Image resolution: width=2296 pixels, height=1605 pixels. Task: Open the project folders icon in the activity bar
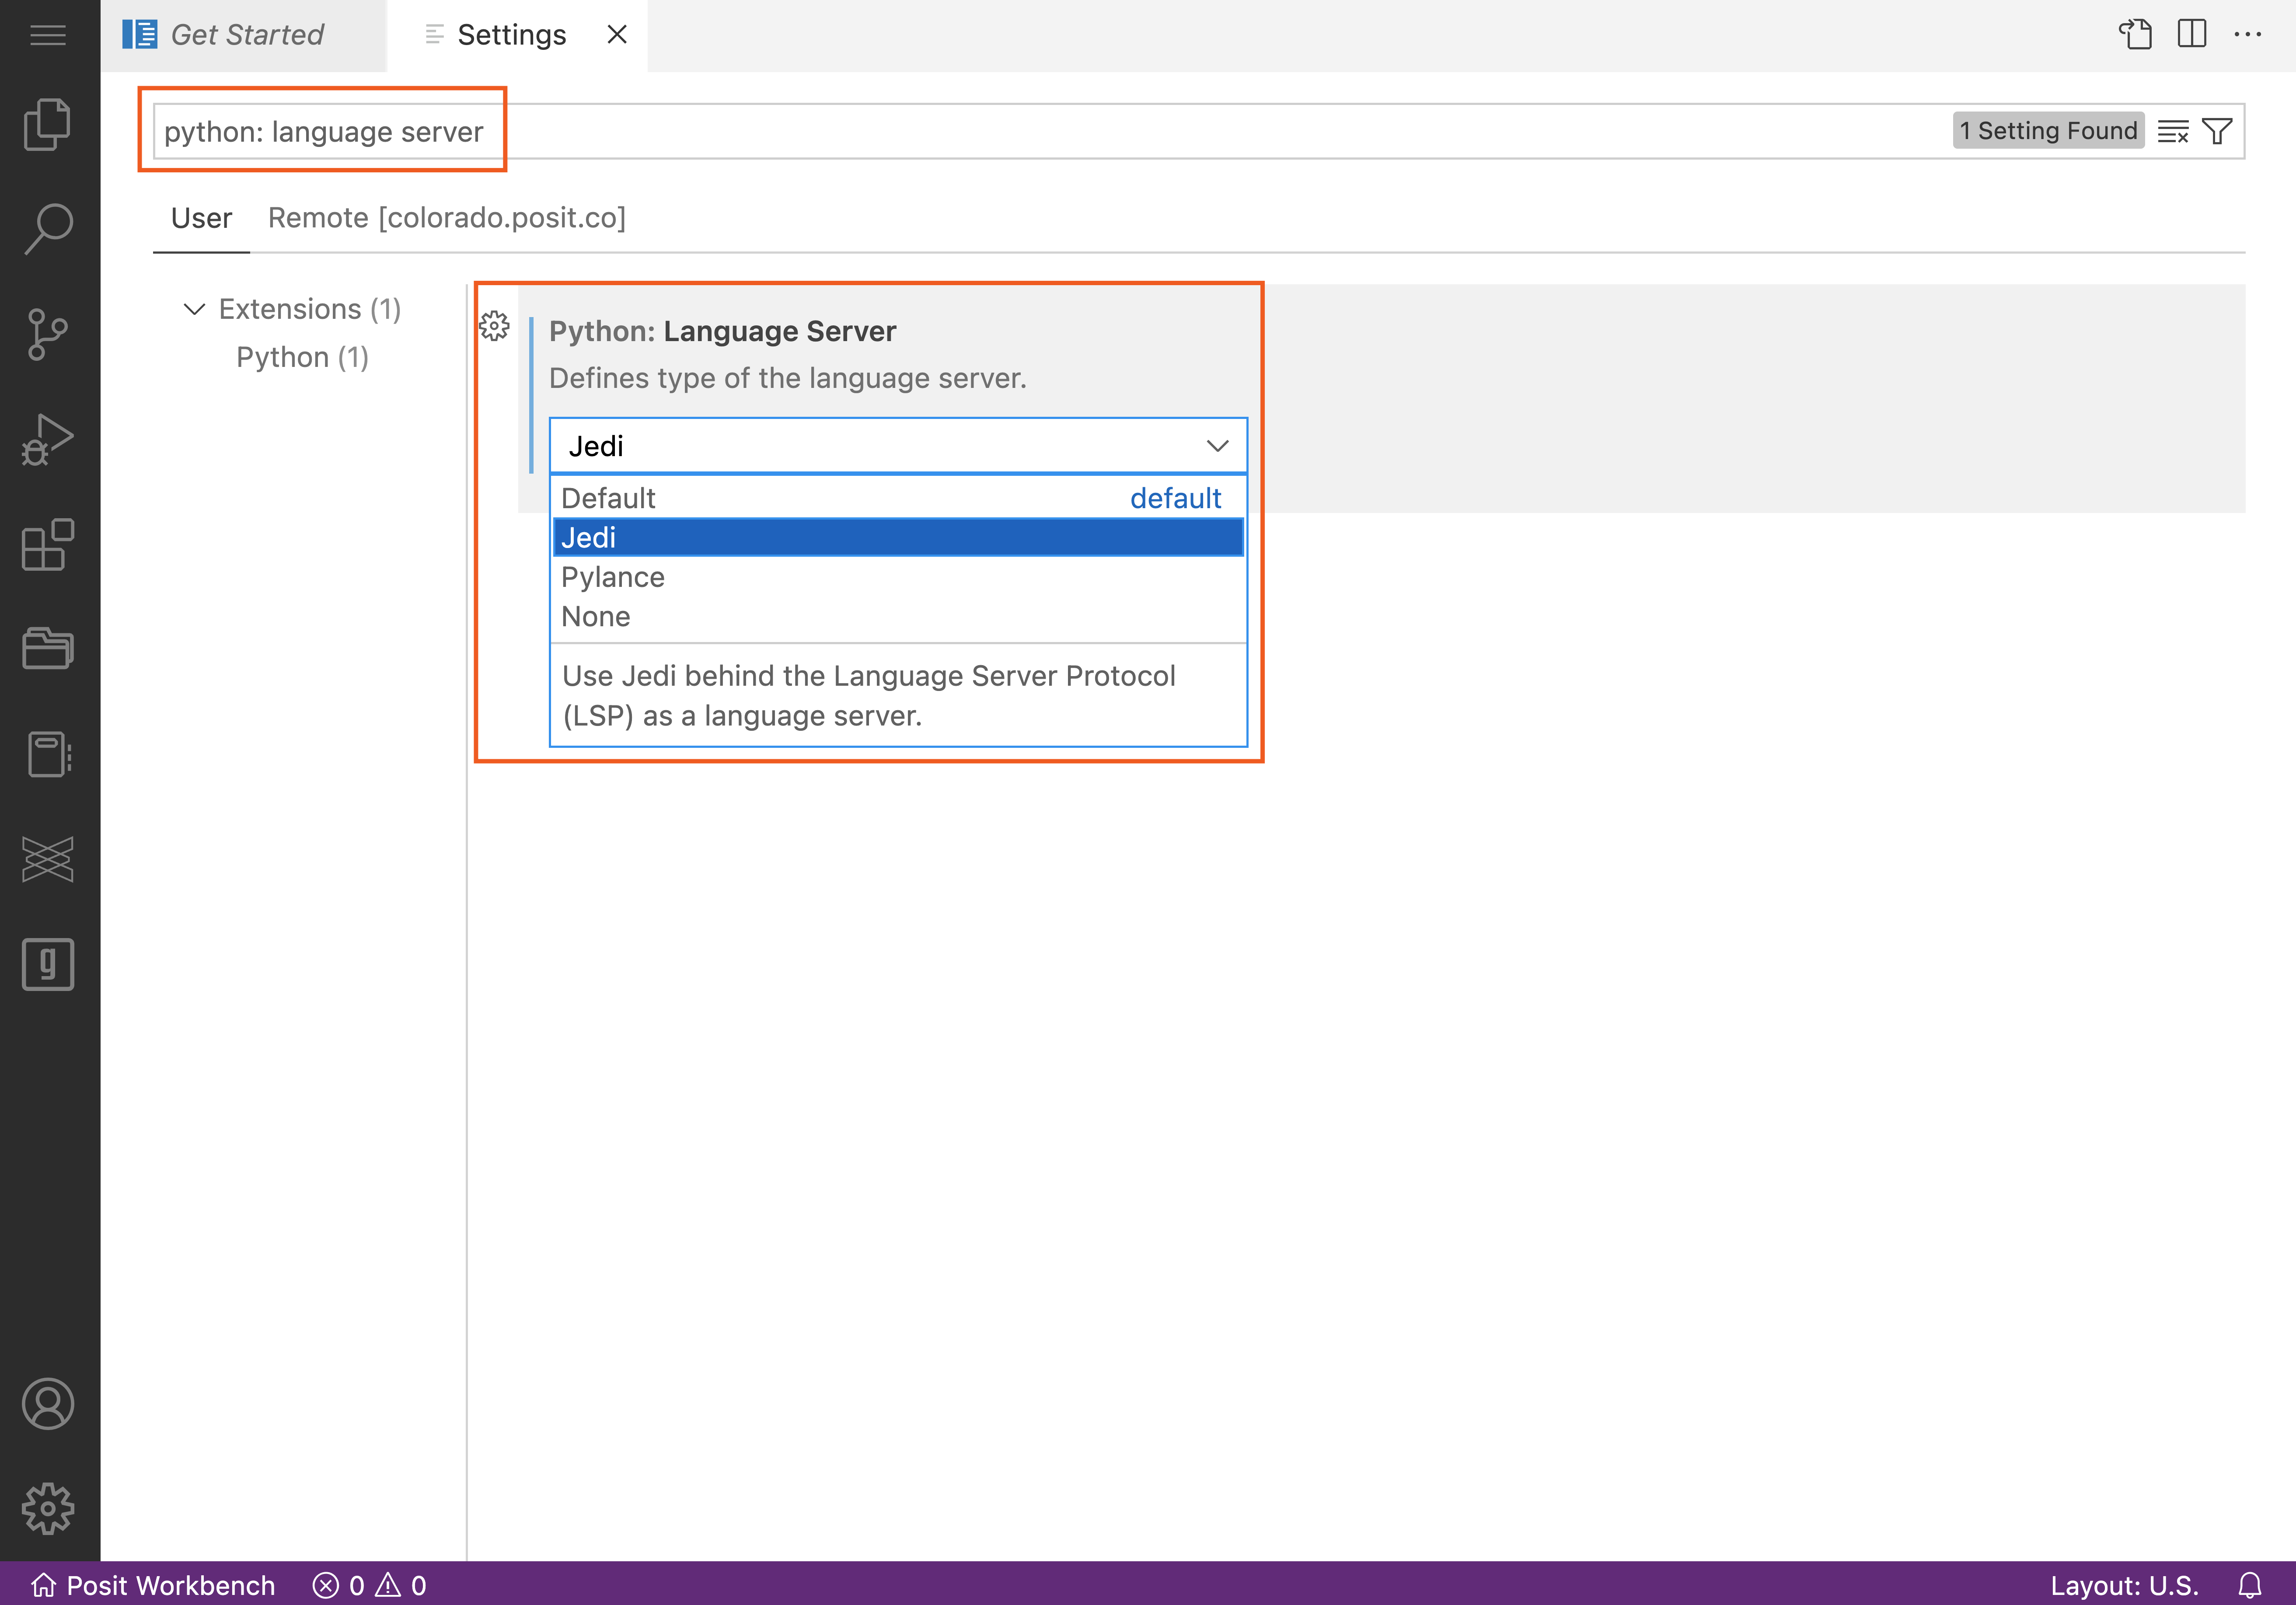click(x=48, y=648)
